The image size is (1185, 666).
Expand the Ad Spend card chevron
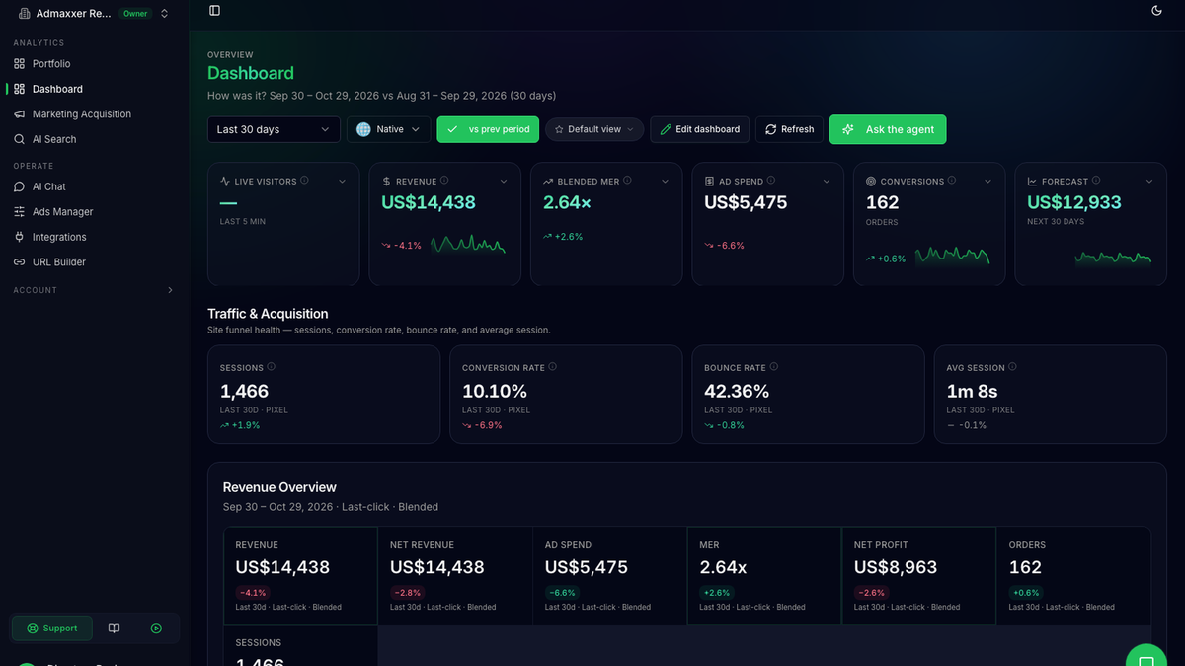826,182
